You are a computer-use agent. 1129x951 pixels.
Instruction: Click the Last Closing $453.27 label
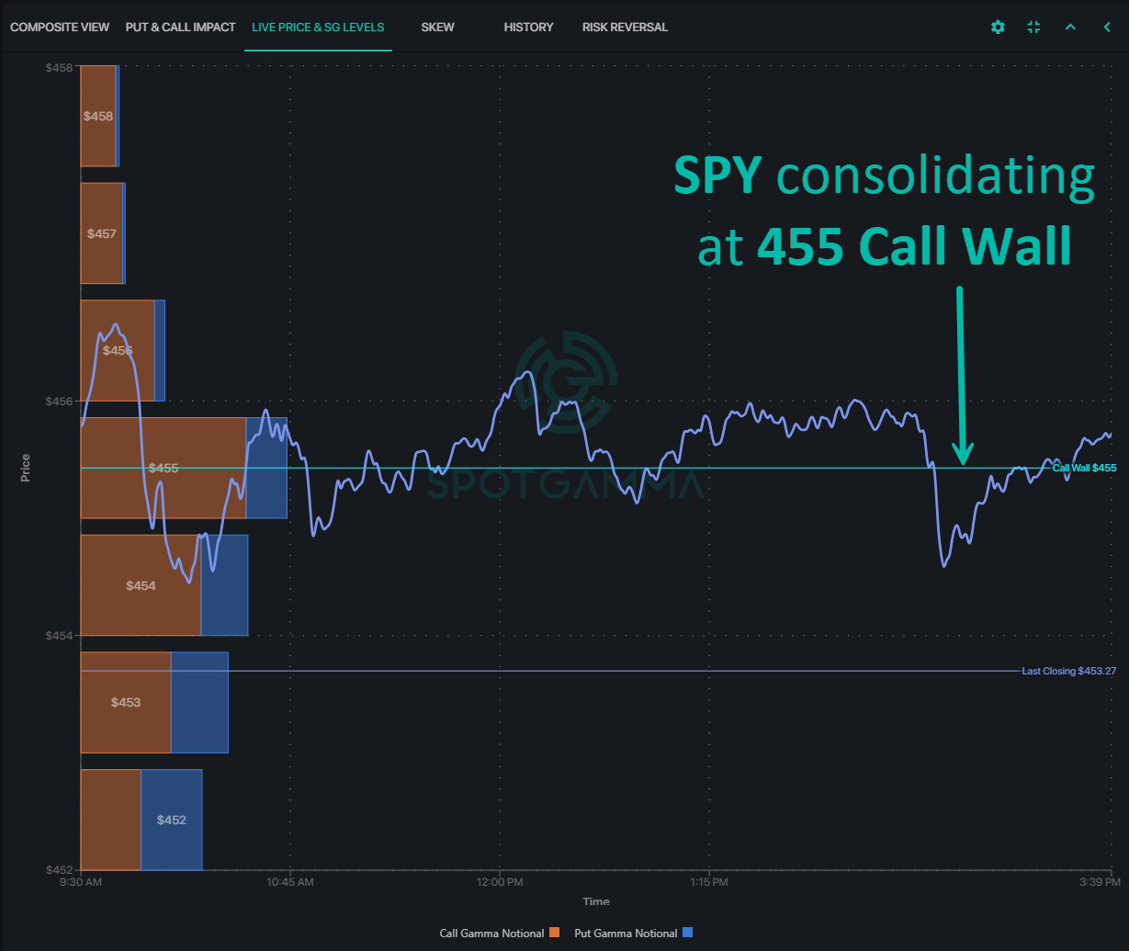pyautogui.click(x=1069, y=671)
